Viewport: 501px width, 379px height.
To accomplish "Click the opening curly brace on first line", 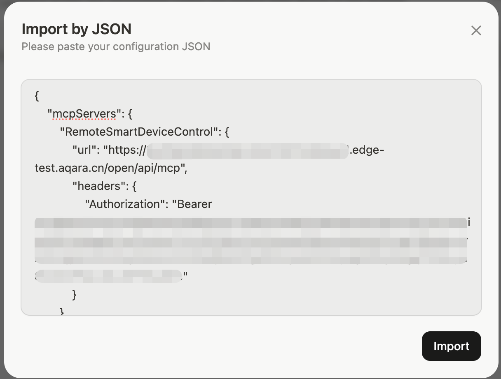I will pyautogui.click(x=37, y=96).
